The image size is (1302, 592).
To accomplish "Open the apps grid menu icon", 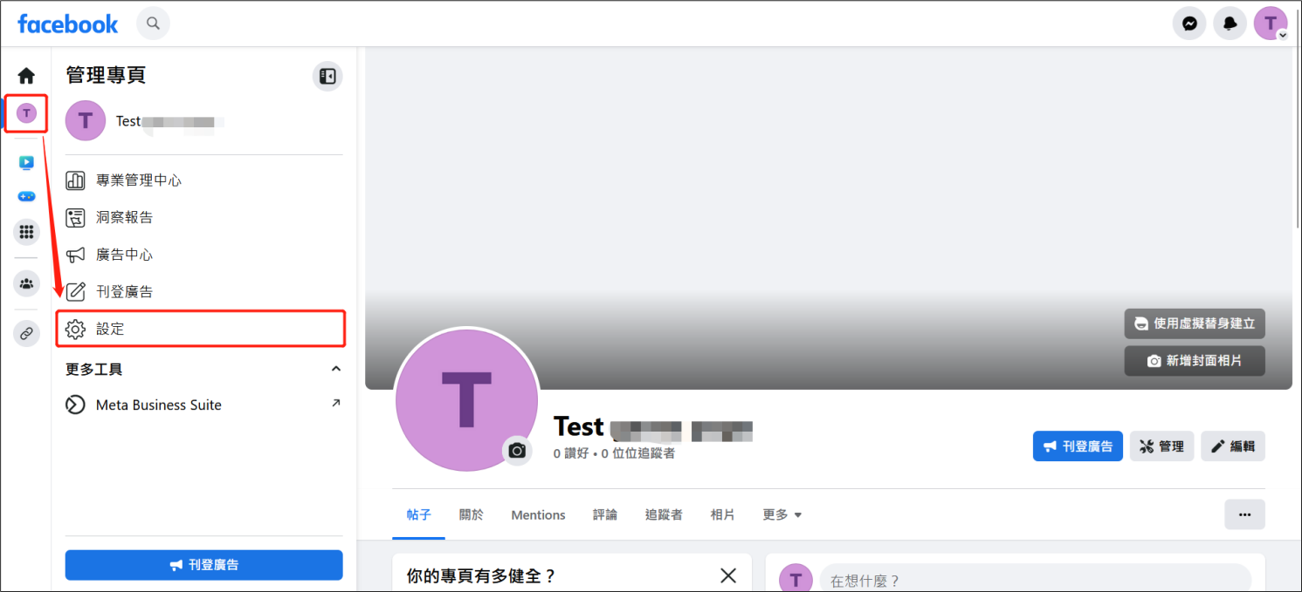I will [x=25, y=232].
